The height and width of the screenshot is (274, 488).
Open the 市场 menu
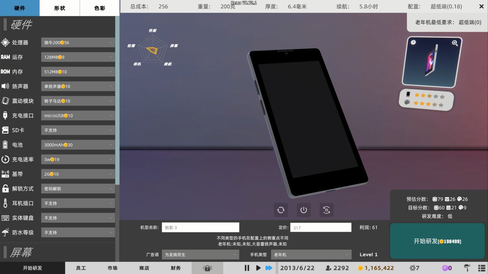112,268
